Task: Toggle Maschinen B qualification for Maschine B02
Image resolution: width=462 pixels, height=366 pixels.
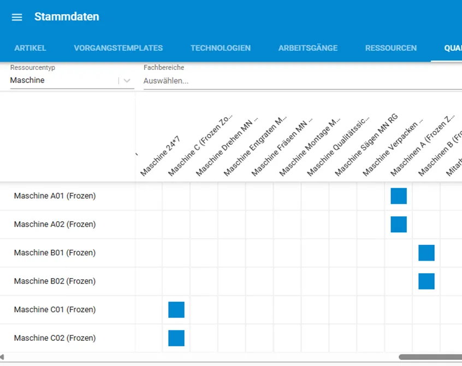Action: coord(427,281)
